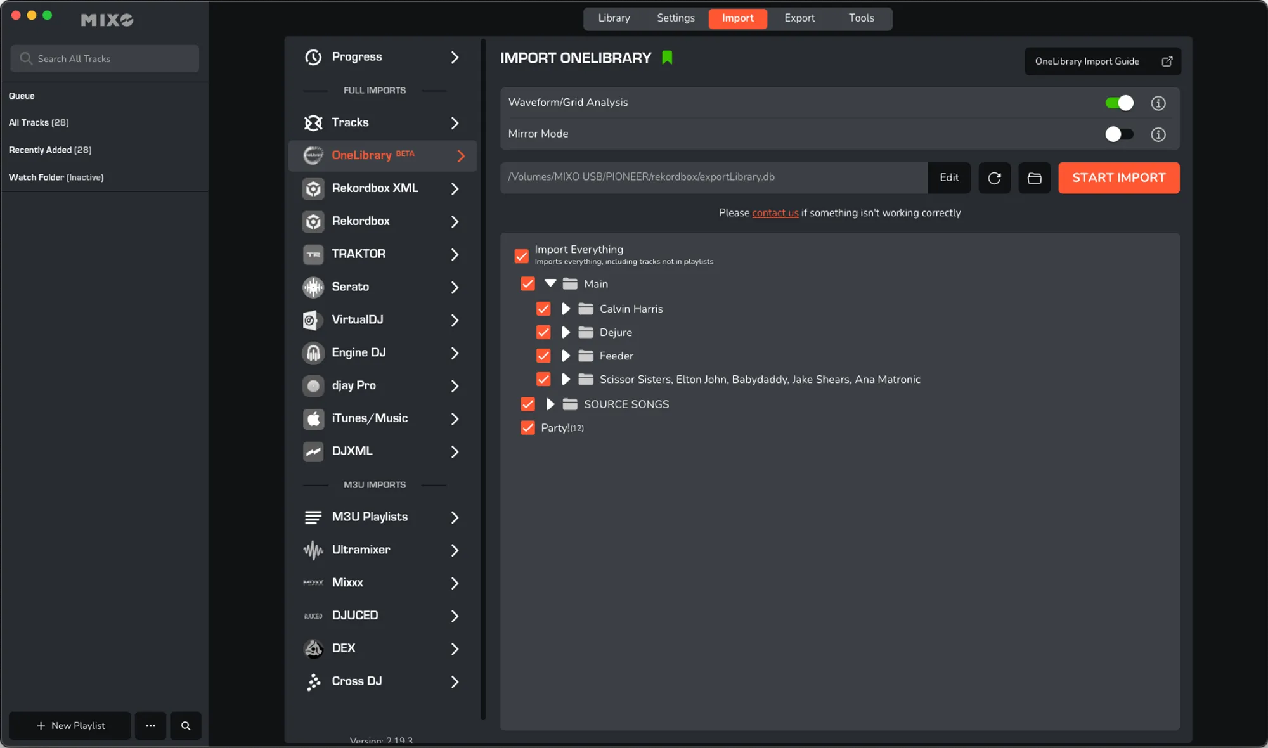
Task: Click the djay Pro icon
Action: [x=313, y=385]
